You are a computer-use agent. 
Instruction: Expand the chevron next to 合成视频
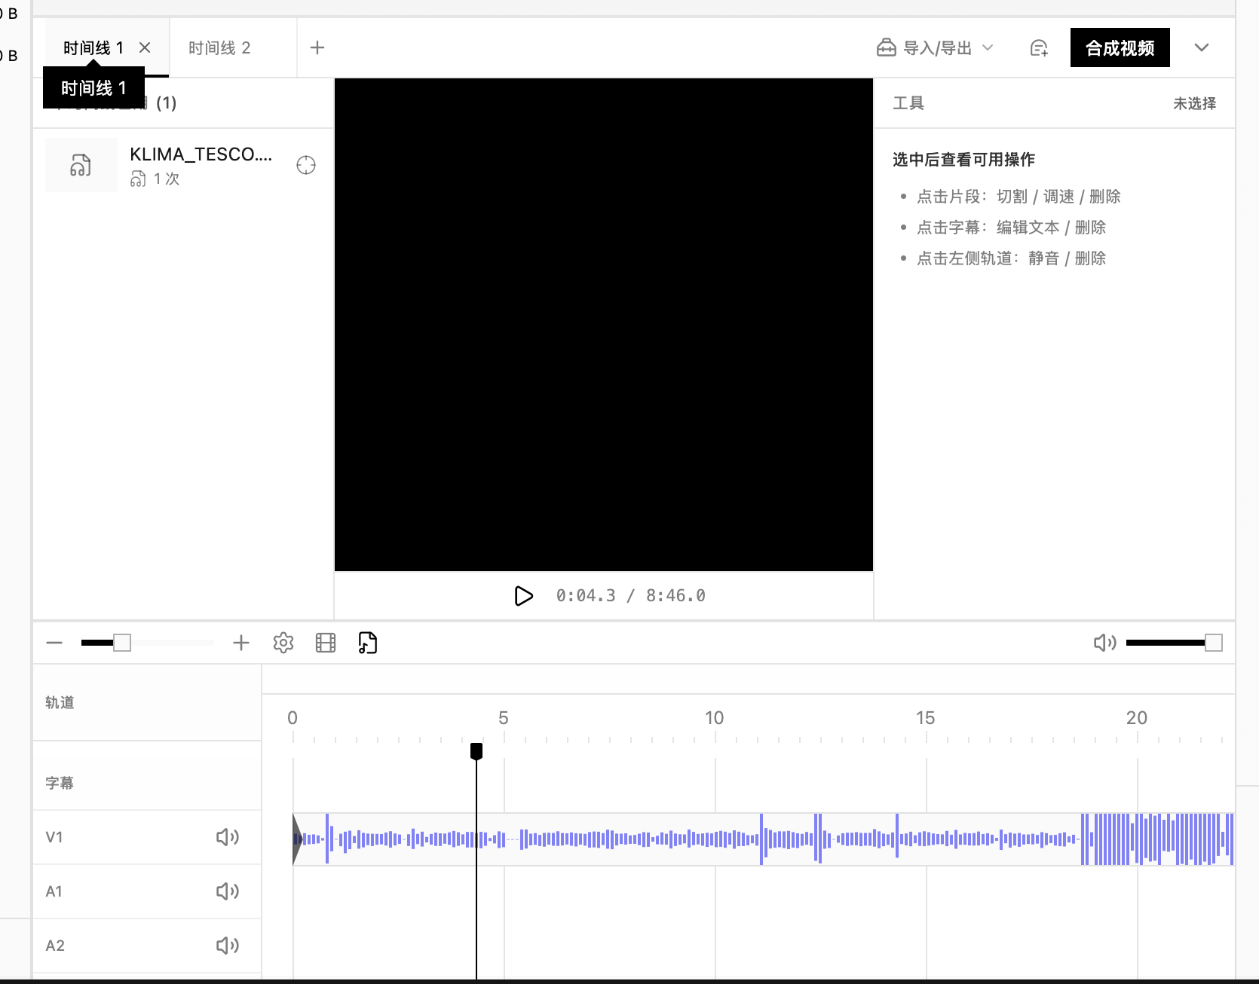(1202, 48)
